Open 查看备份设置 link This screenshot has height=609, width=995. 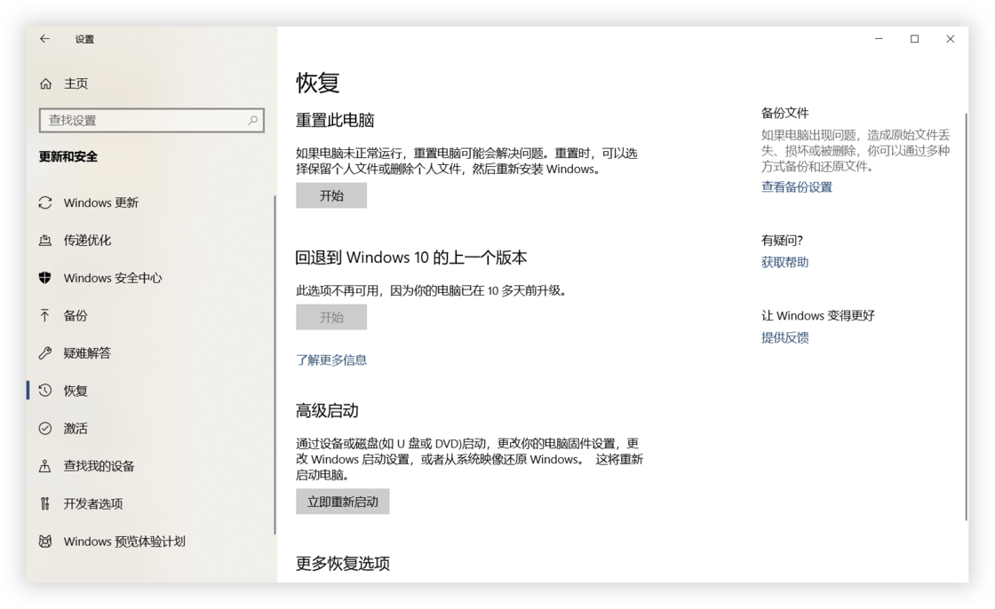(796, 187)
